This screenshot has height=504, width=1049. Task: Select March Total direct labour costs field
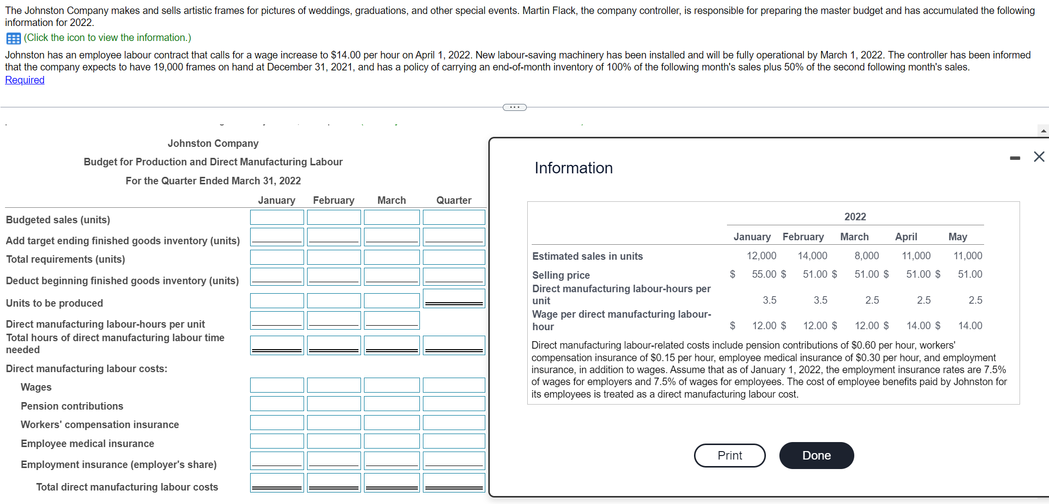coord(392,483)
